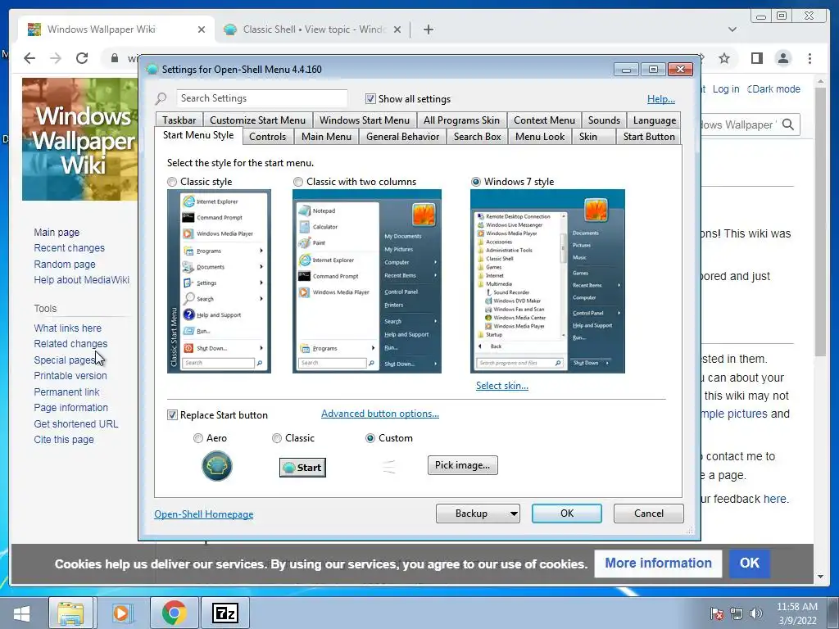
Task: Confirm settings with the dialog OK button
Action: (567, 514)
